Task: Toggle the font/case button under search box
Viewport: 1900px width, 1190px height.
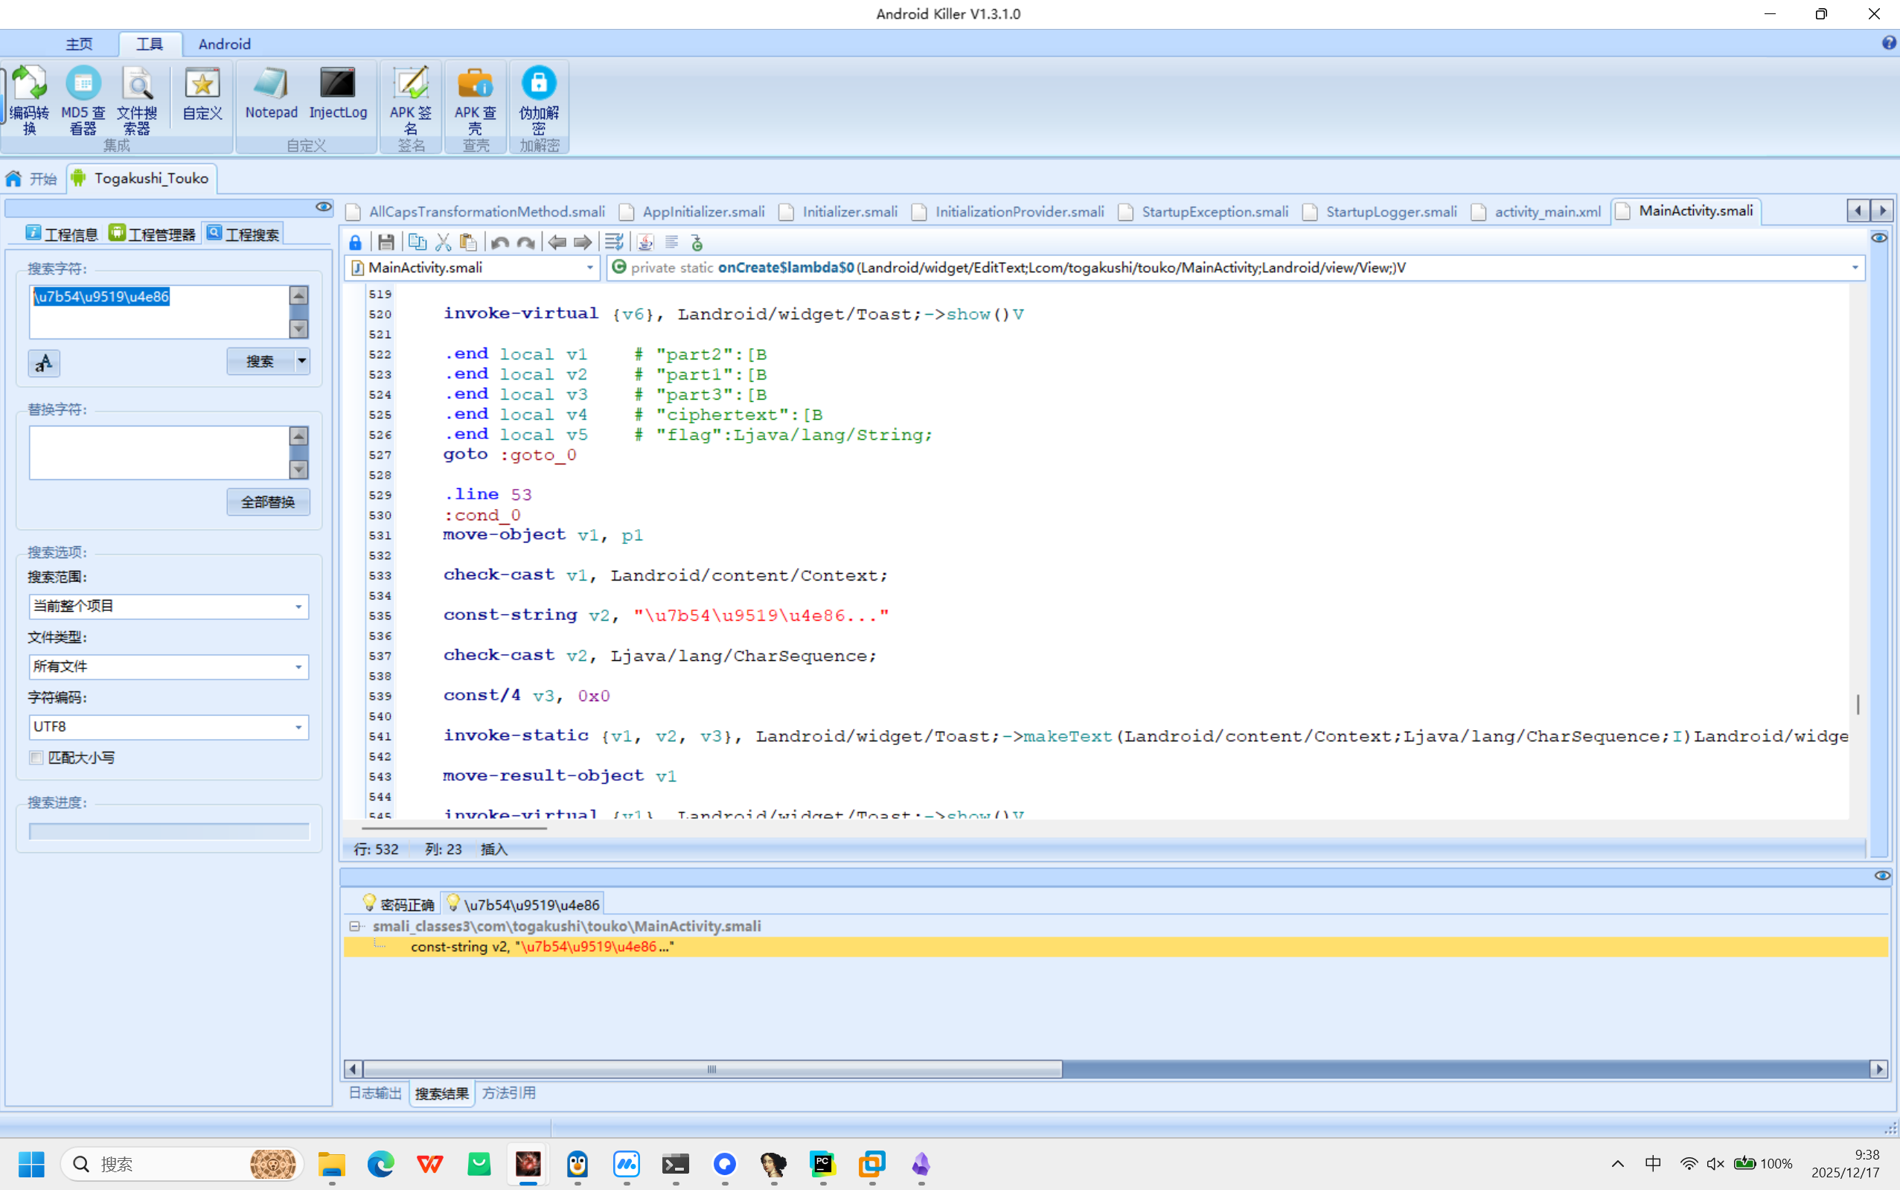Action: click(x=44, y=363)
